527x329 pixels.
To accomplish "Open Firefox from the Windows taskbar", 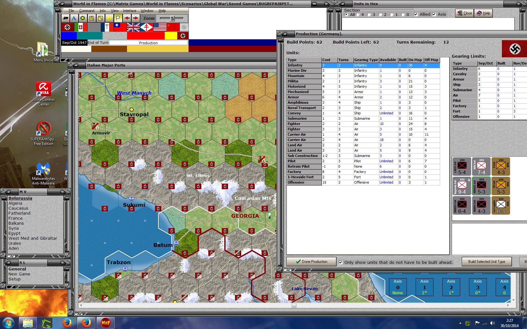I will pos(67,323).
